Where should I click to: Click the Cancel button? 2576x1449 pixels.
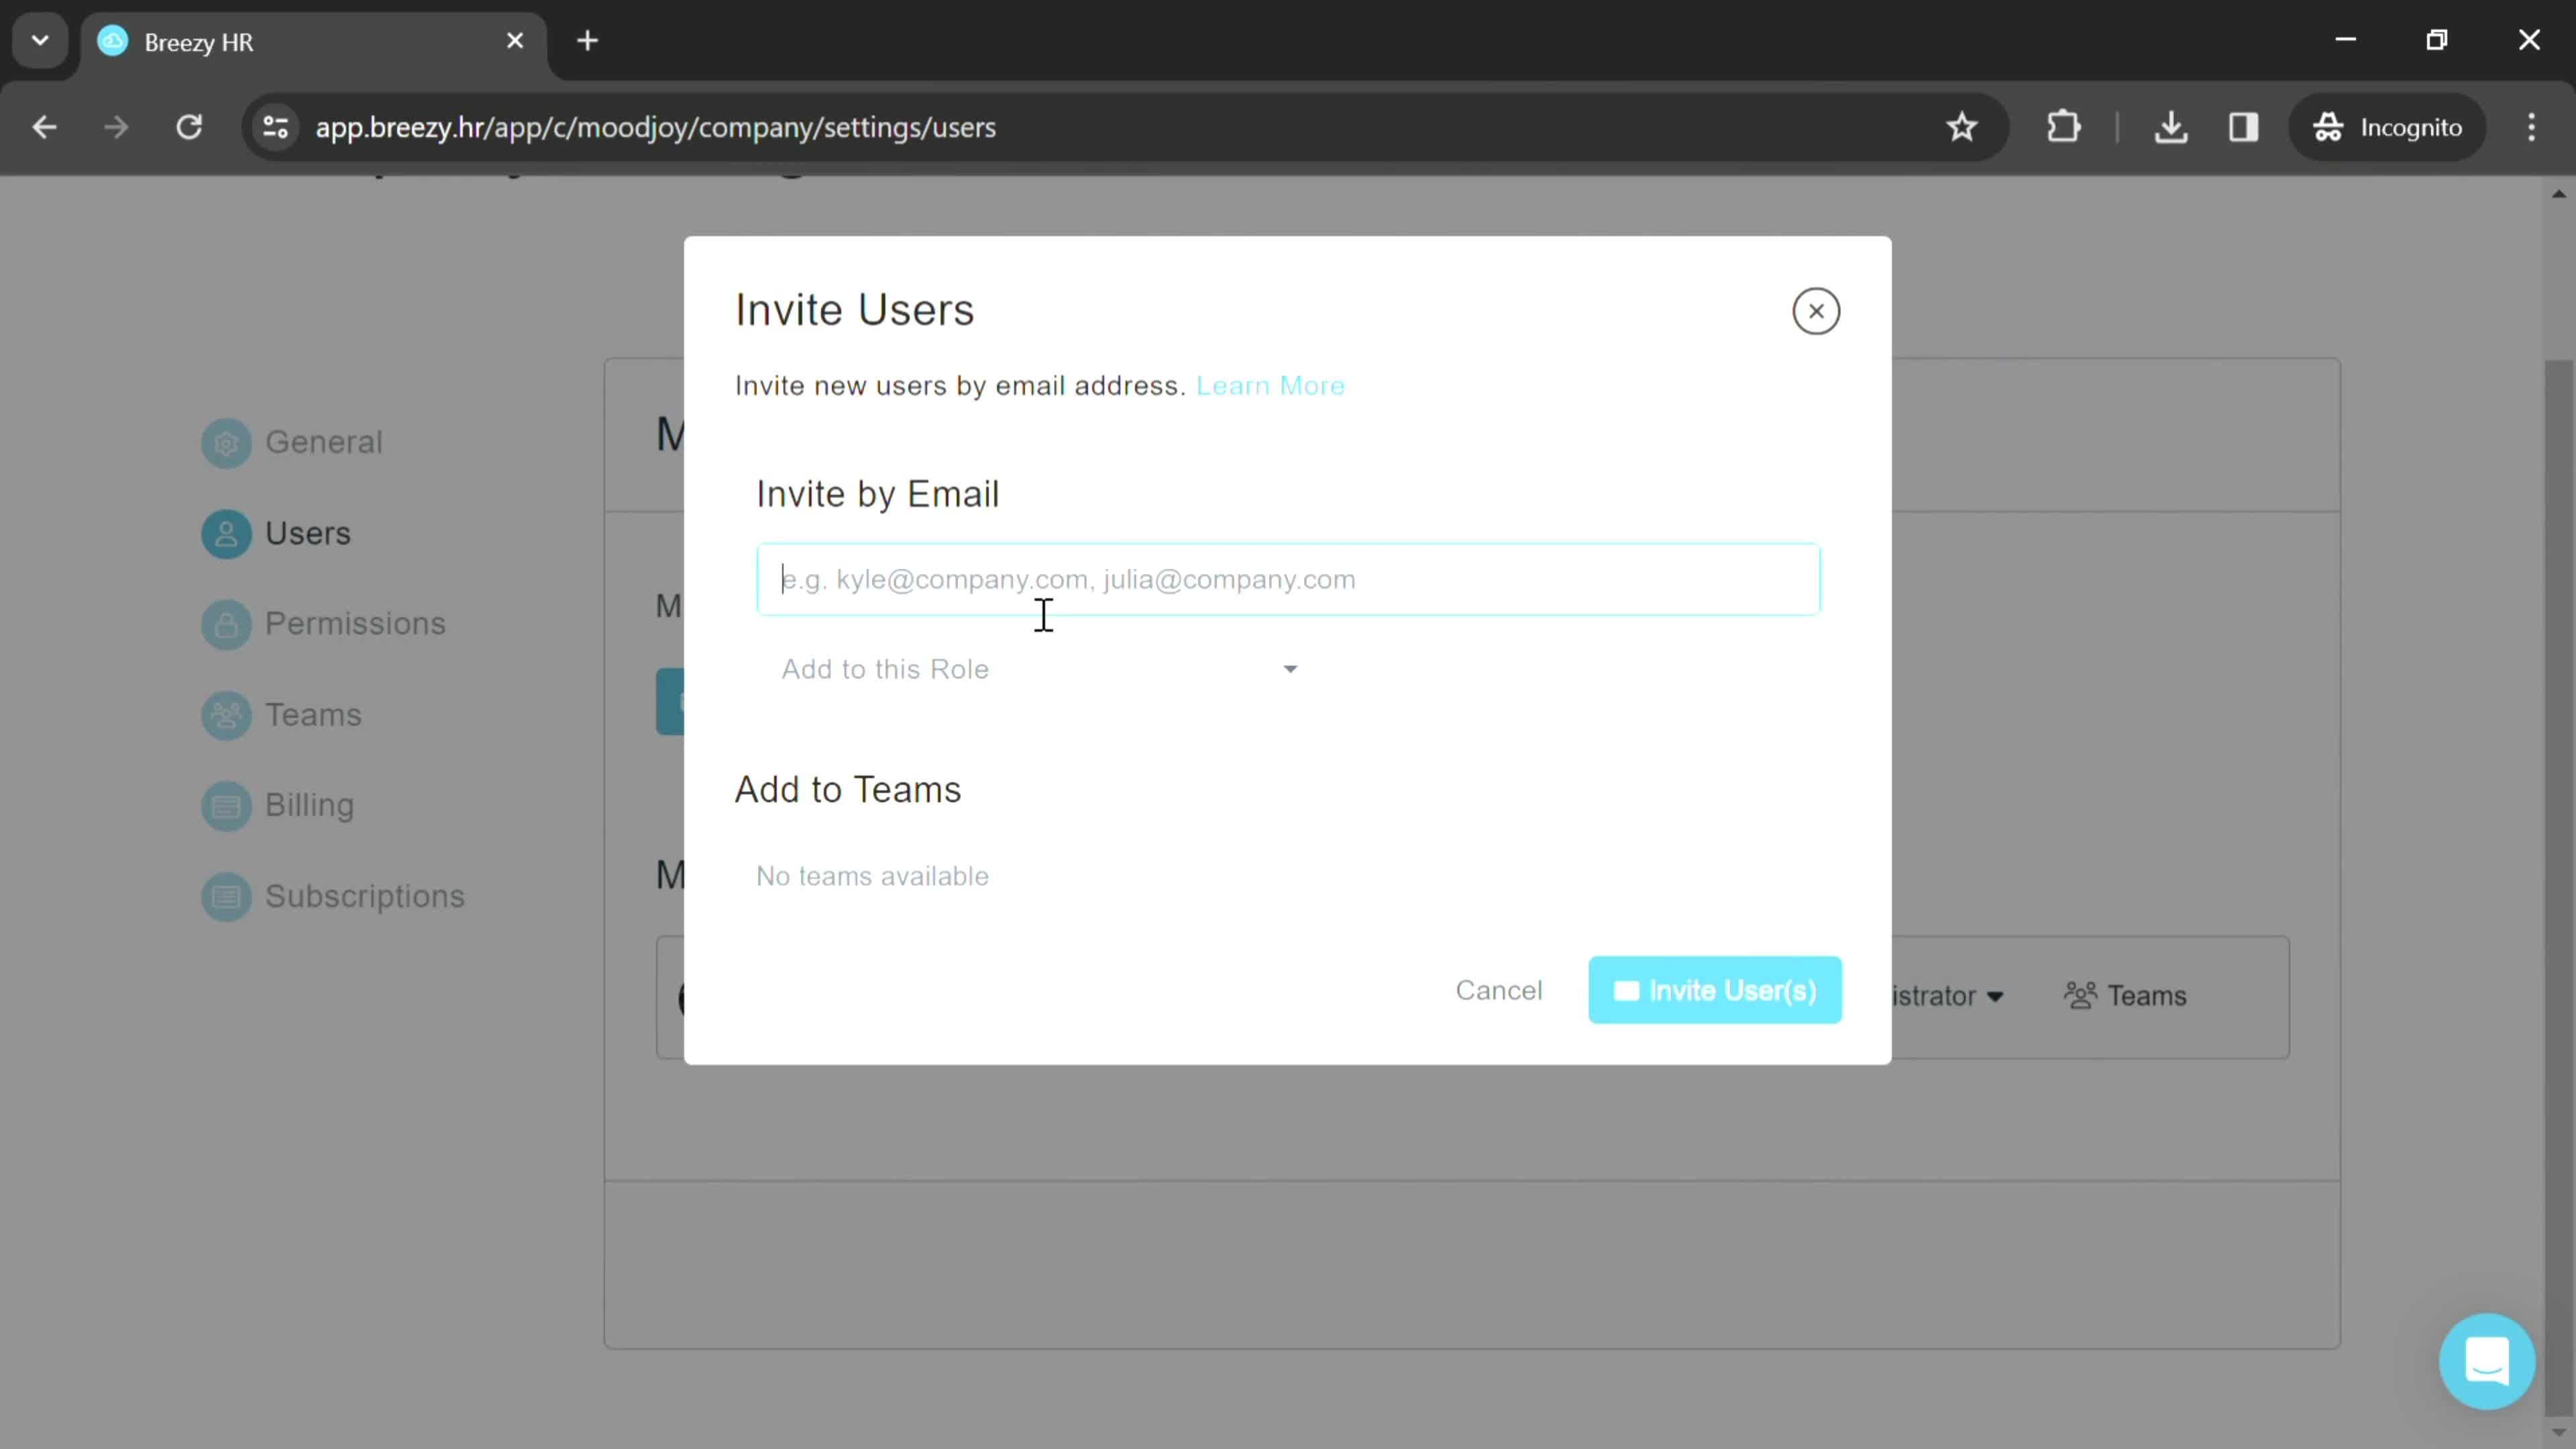1499,989
